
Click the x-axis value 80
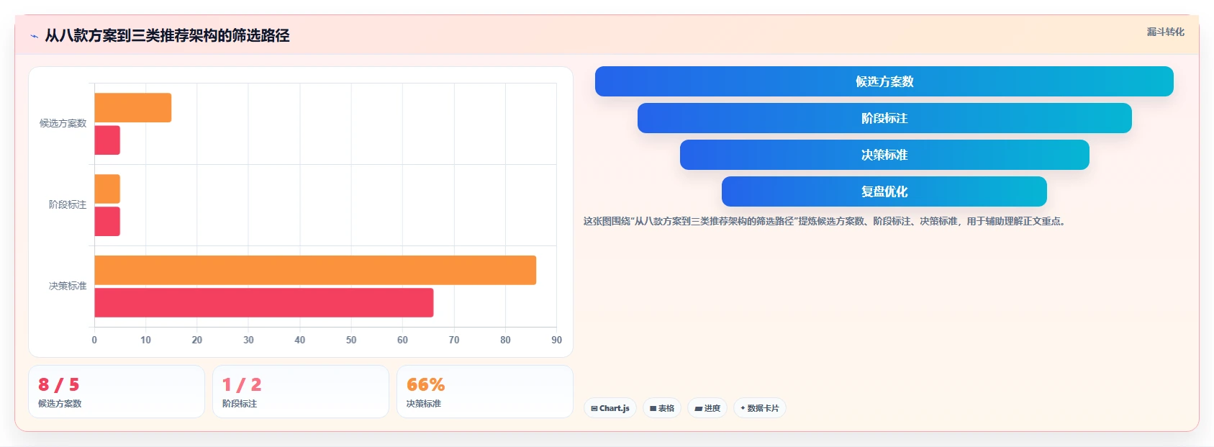(505, 340)
